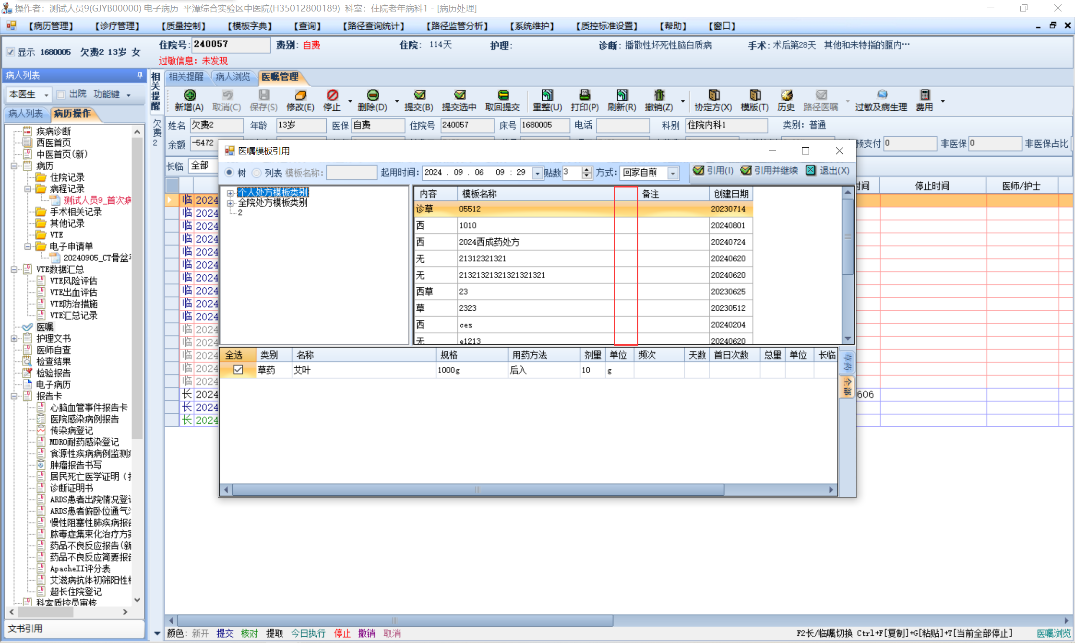1075x643 pixels.
Task: Click the 停止 stop order icon
Action: tap(332, 95)
